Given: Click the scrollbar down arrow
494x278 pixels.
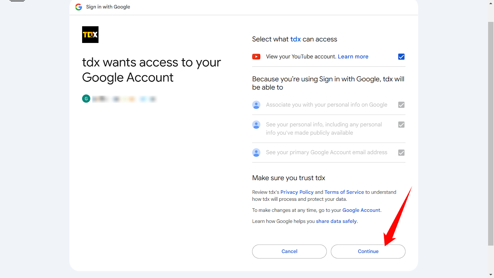Looking at the screenshot, I should [x=491, y=275].
